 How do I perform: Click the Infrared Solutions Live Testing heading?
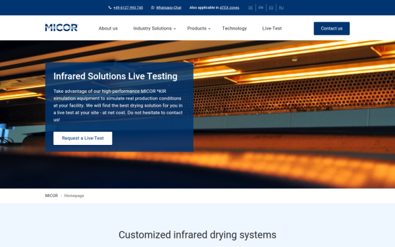pos(115,76)
